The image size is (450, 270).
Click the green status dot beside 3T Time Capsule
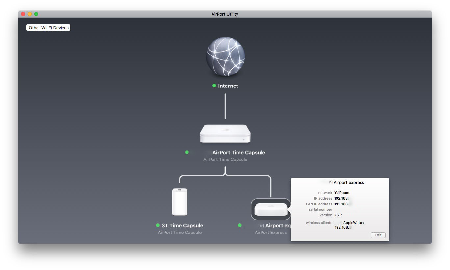tap(158, 225)
